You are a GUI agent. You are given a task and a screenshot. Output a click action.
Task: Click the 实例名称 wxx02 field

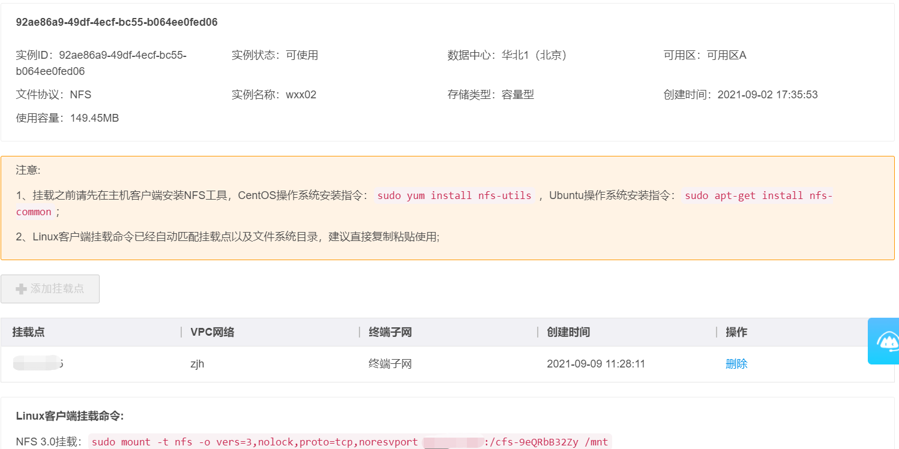[x=274, y=95]
